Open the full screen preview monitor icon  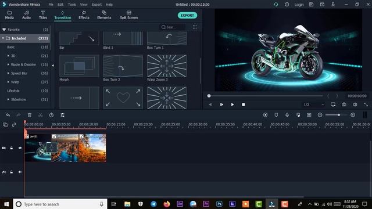(x=333, y=105)
